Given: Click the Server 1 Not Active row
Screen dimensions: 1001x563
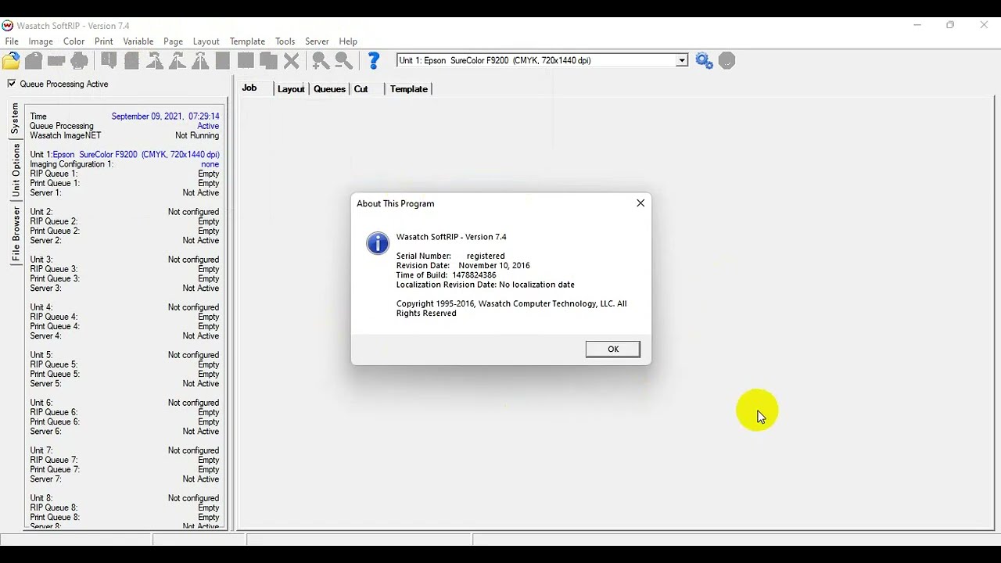Looking at the screenshot, I should coord(124,193).
